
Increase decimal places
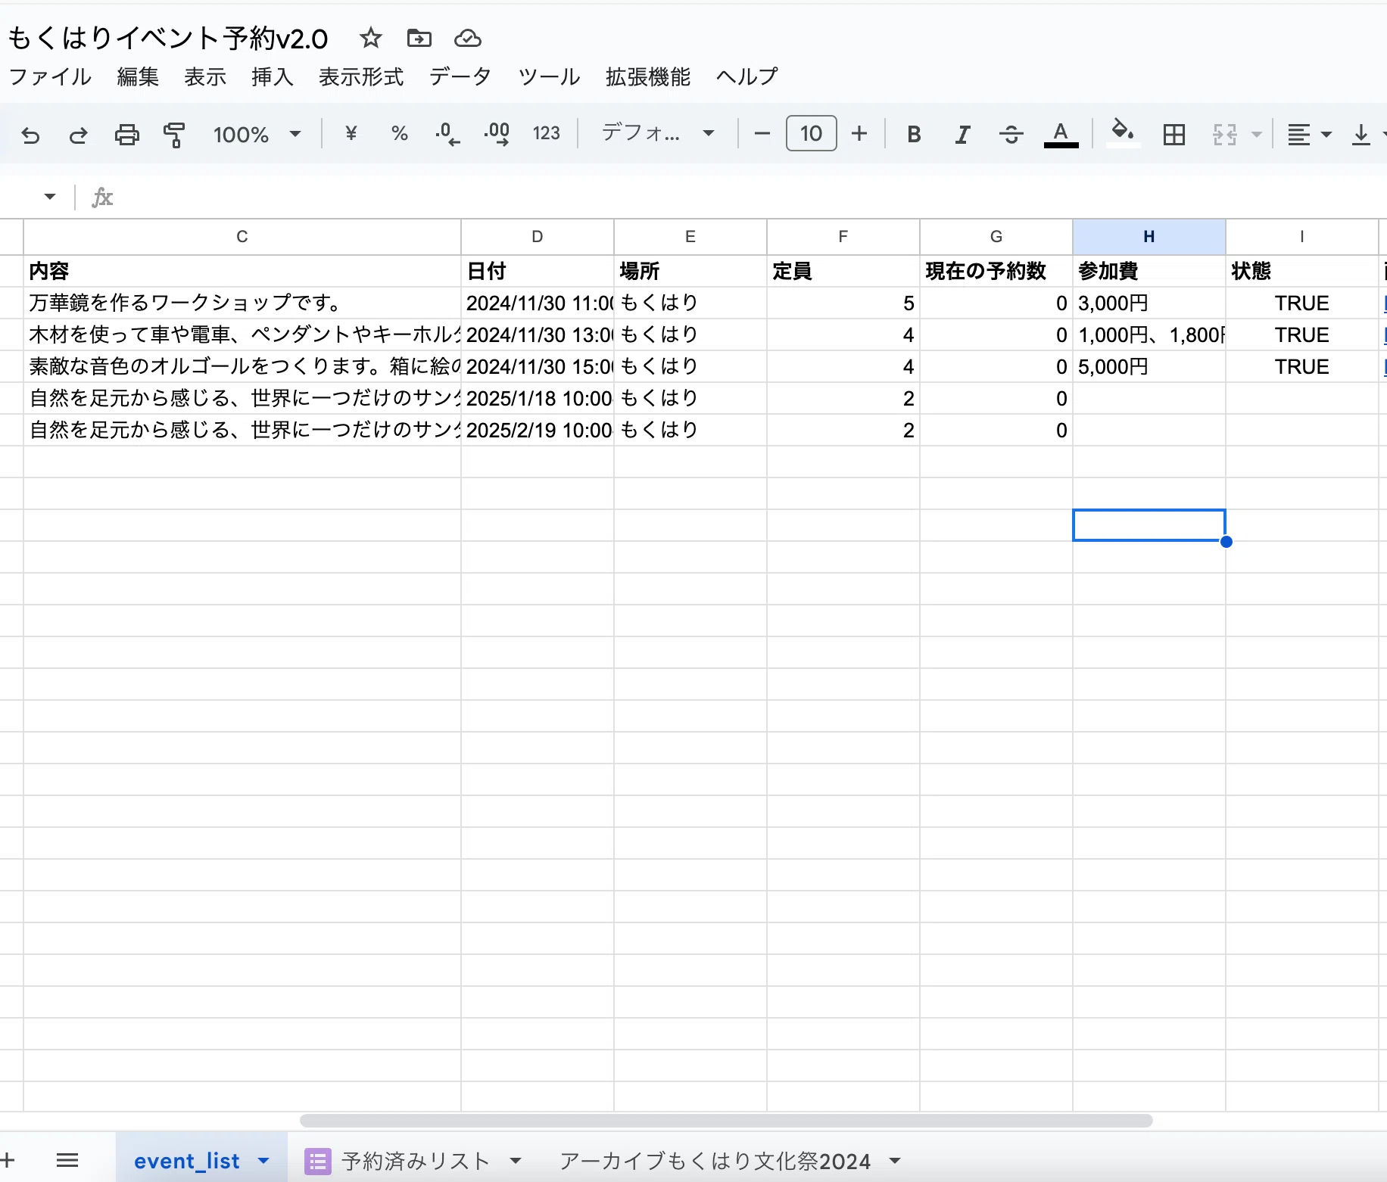[x=497, y=134]
